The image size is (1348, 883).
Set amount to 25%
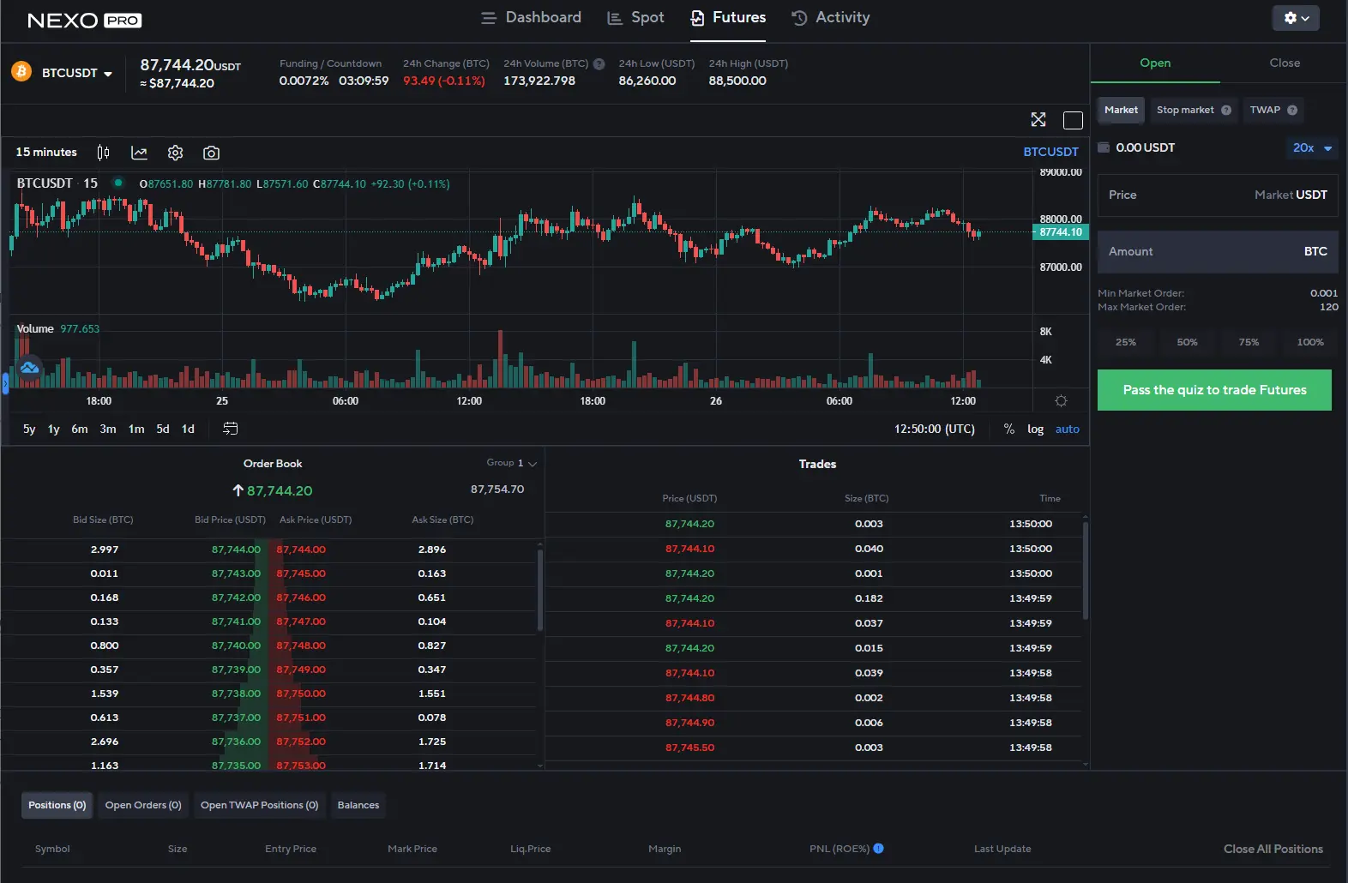[x=1126, y=342]
